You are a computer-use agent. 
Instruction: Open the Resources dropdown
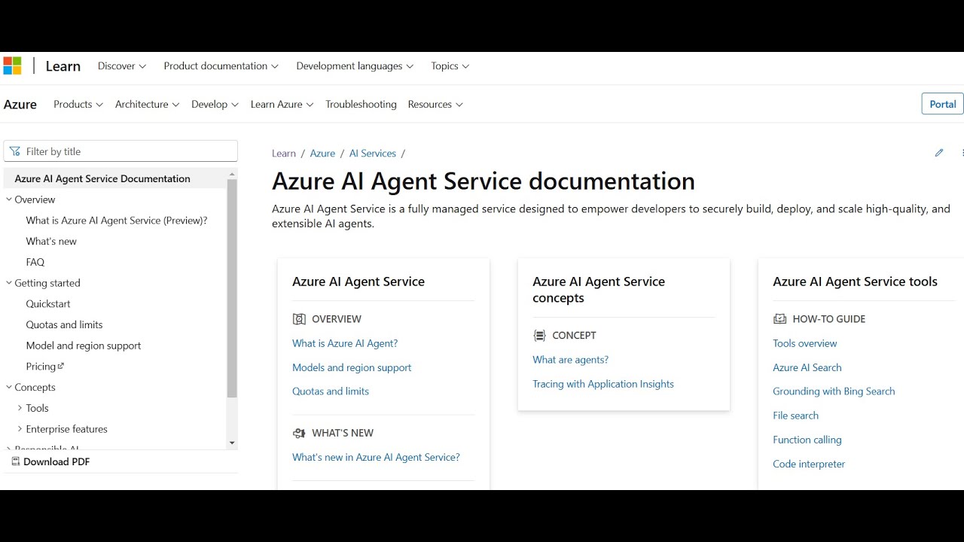click(x=435, y=105)
